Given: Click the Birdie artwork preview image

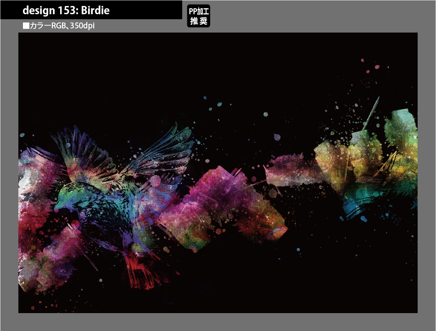Looking at the screenshot, I should (x=218, y=173).
